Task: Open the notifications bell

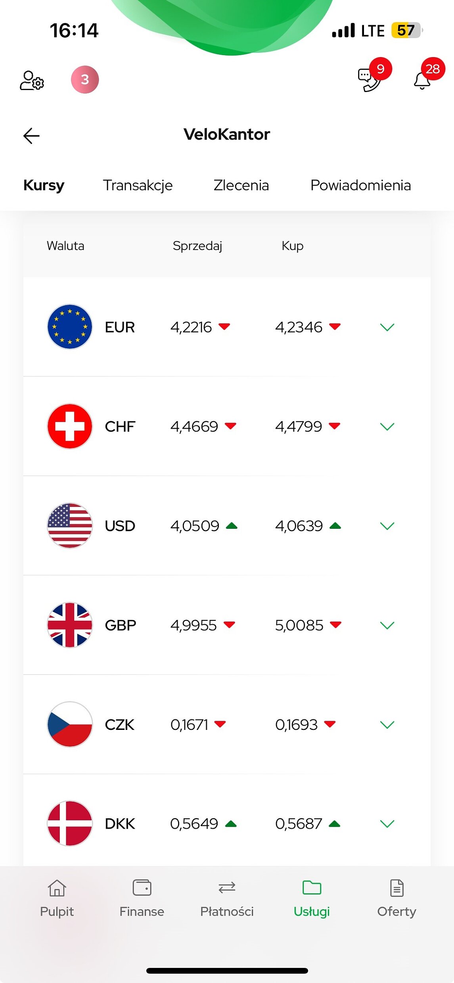Action: point(422,81)
